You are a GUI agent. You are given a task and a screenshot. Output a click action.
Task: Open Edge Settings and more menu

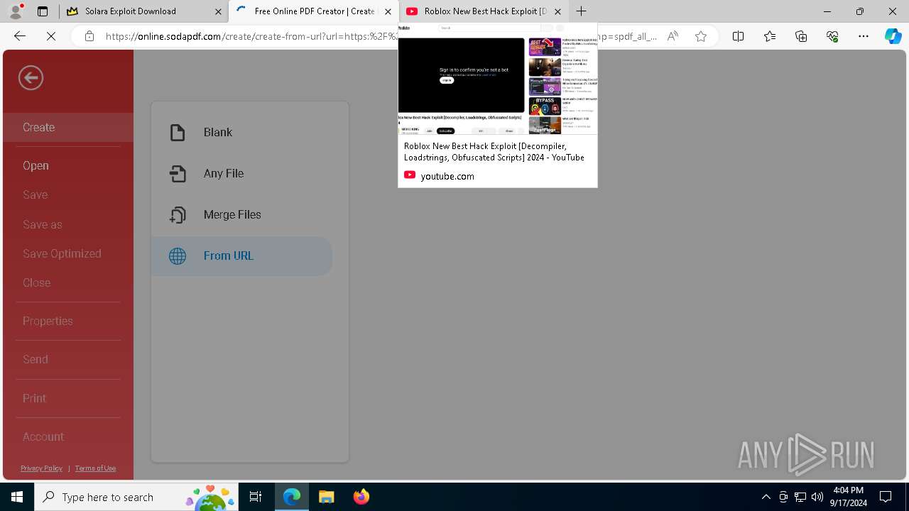point(864,36)
